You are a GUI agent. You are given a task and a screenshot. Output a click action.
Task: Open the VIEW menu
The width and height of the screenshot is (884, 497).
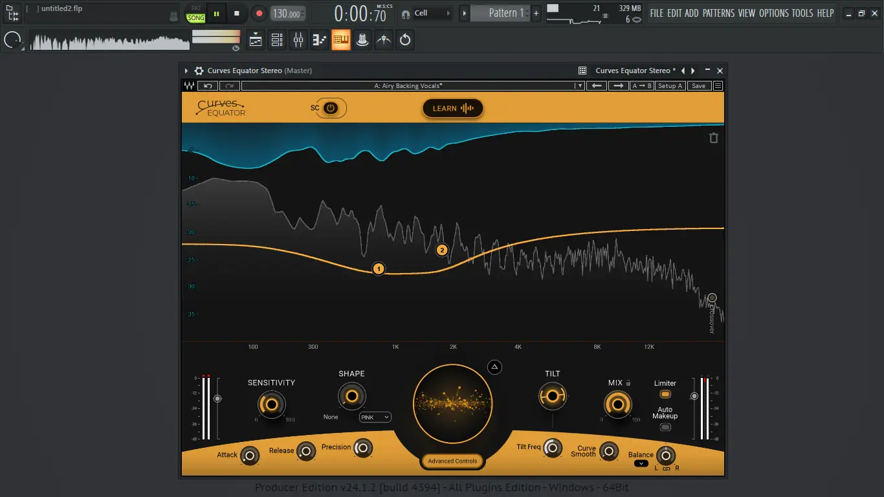pos(747,13)
